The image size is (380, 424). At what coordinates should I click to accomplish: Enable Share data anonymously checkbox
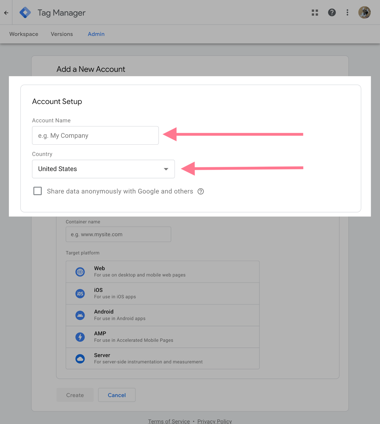pos(38,191)
